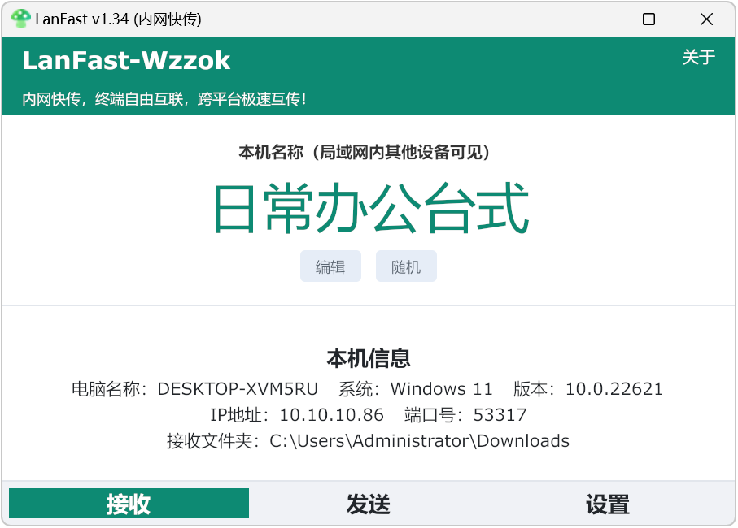Image resolution: width=738 pixels, height=528 pixels.
Task: Maximize the LanFast window
Action: coord(648,19)
